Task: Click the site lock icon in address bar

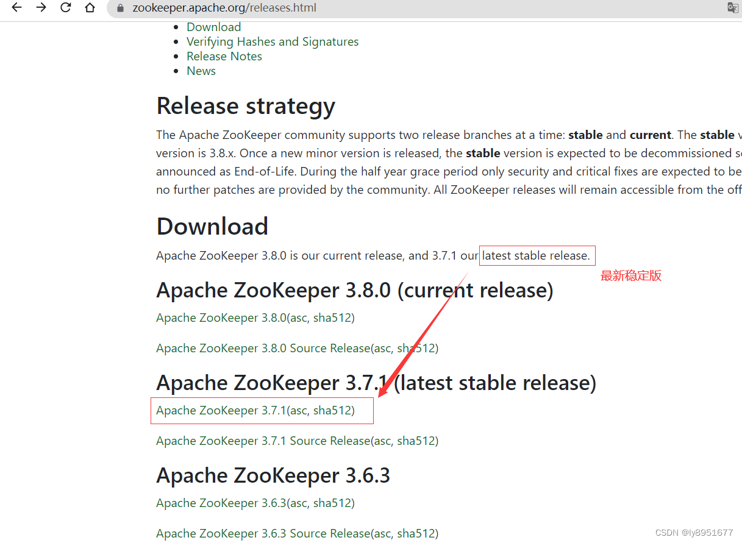Action: coord(120,9)
